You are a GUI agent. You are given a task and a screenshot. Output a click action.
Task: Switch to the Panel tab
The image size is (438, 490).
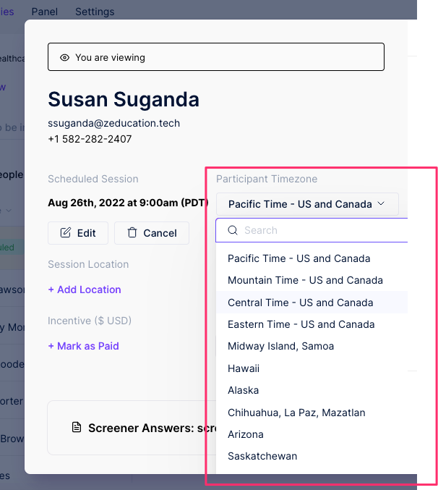pos(45,12)
